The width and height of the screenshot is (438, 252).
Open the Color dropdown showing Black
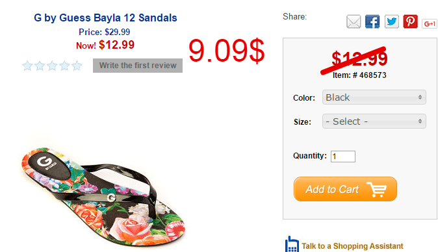374,97
